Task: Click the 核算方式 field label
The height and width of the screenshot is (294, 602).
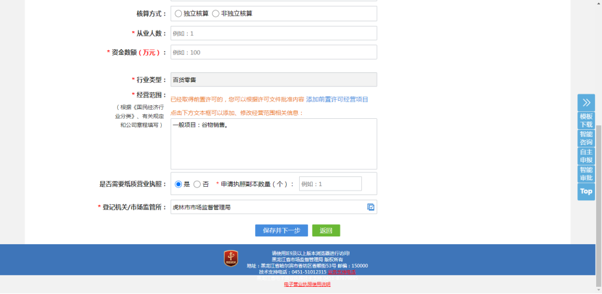Action: [151, 14]
